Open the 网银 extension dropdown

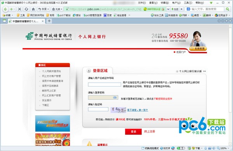coord(184,15)
